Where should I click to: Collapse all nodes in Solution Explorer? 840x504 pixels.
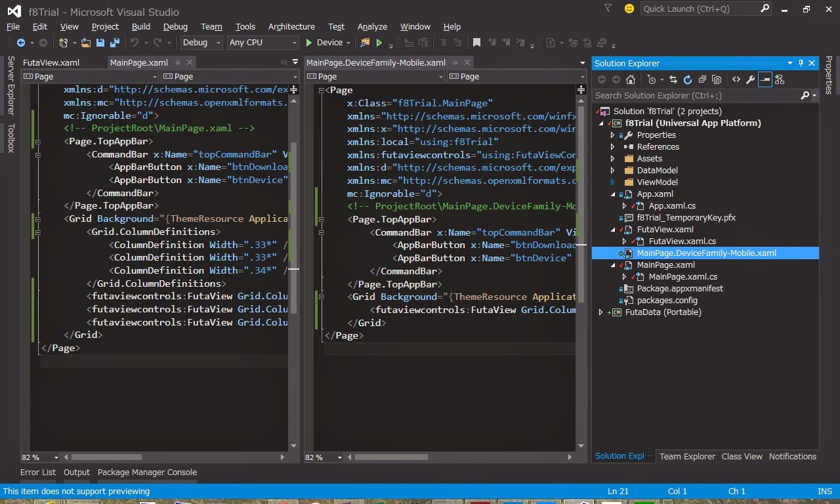pos(702,79)
